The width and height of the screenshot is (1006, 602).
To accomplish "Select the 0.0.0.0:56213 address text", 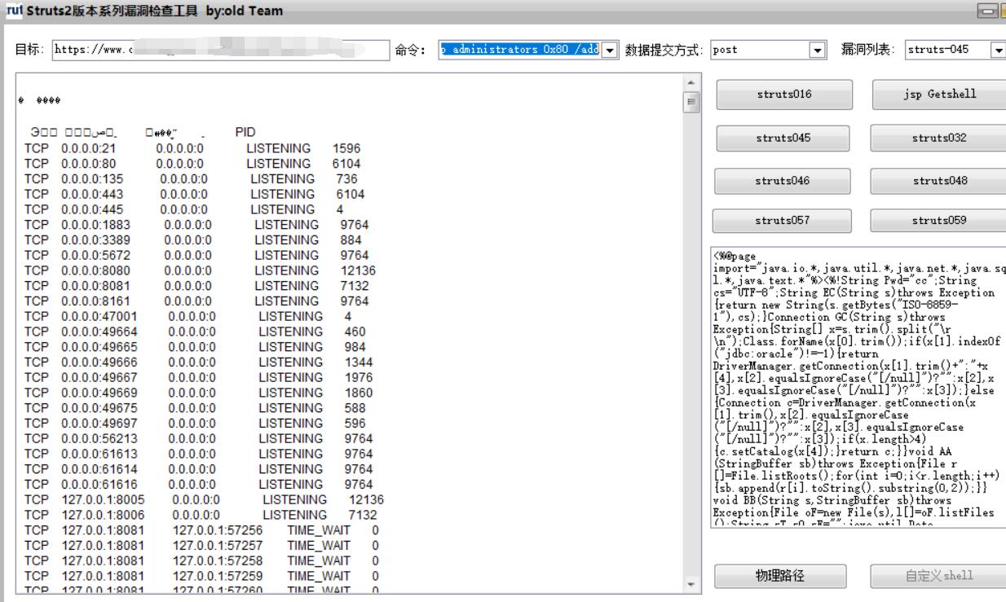I will click(x=99, y=438).
